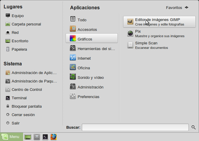Open Papelera trash location
The width and height of the screenshot is (199, 141).
(19, 49)
